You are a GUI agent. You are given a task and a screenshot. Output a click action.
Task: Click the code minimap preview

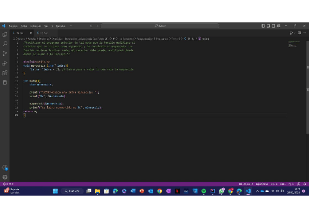tap(294, 44)
